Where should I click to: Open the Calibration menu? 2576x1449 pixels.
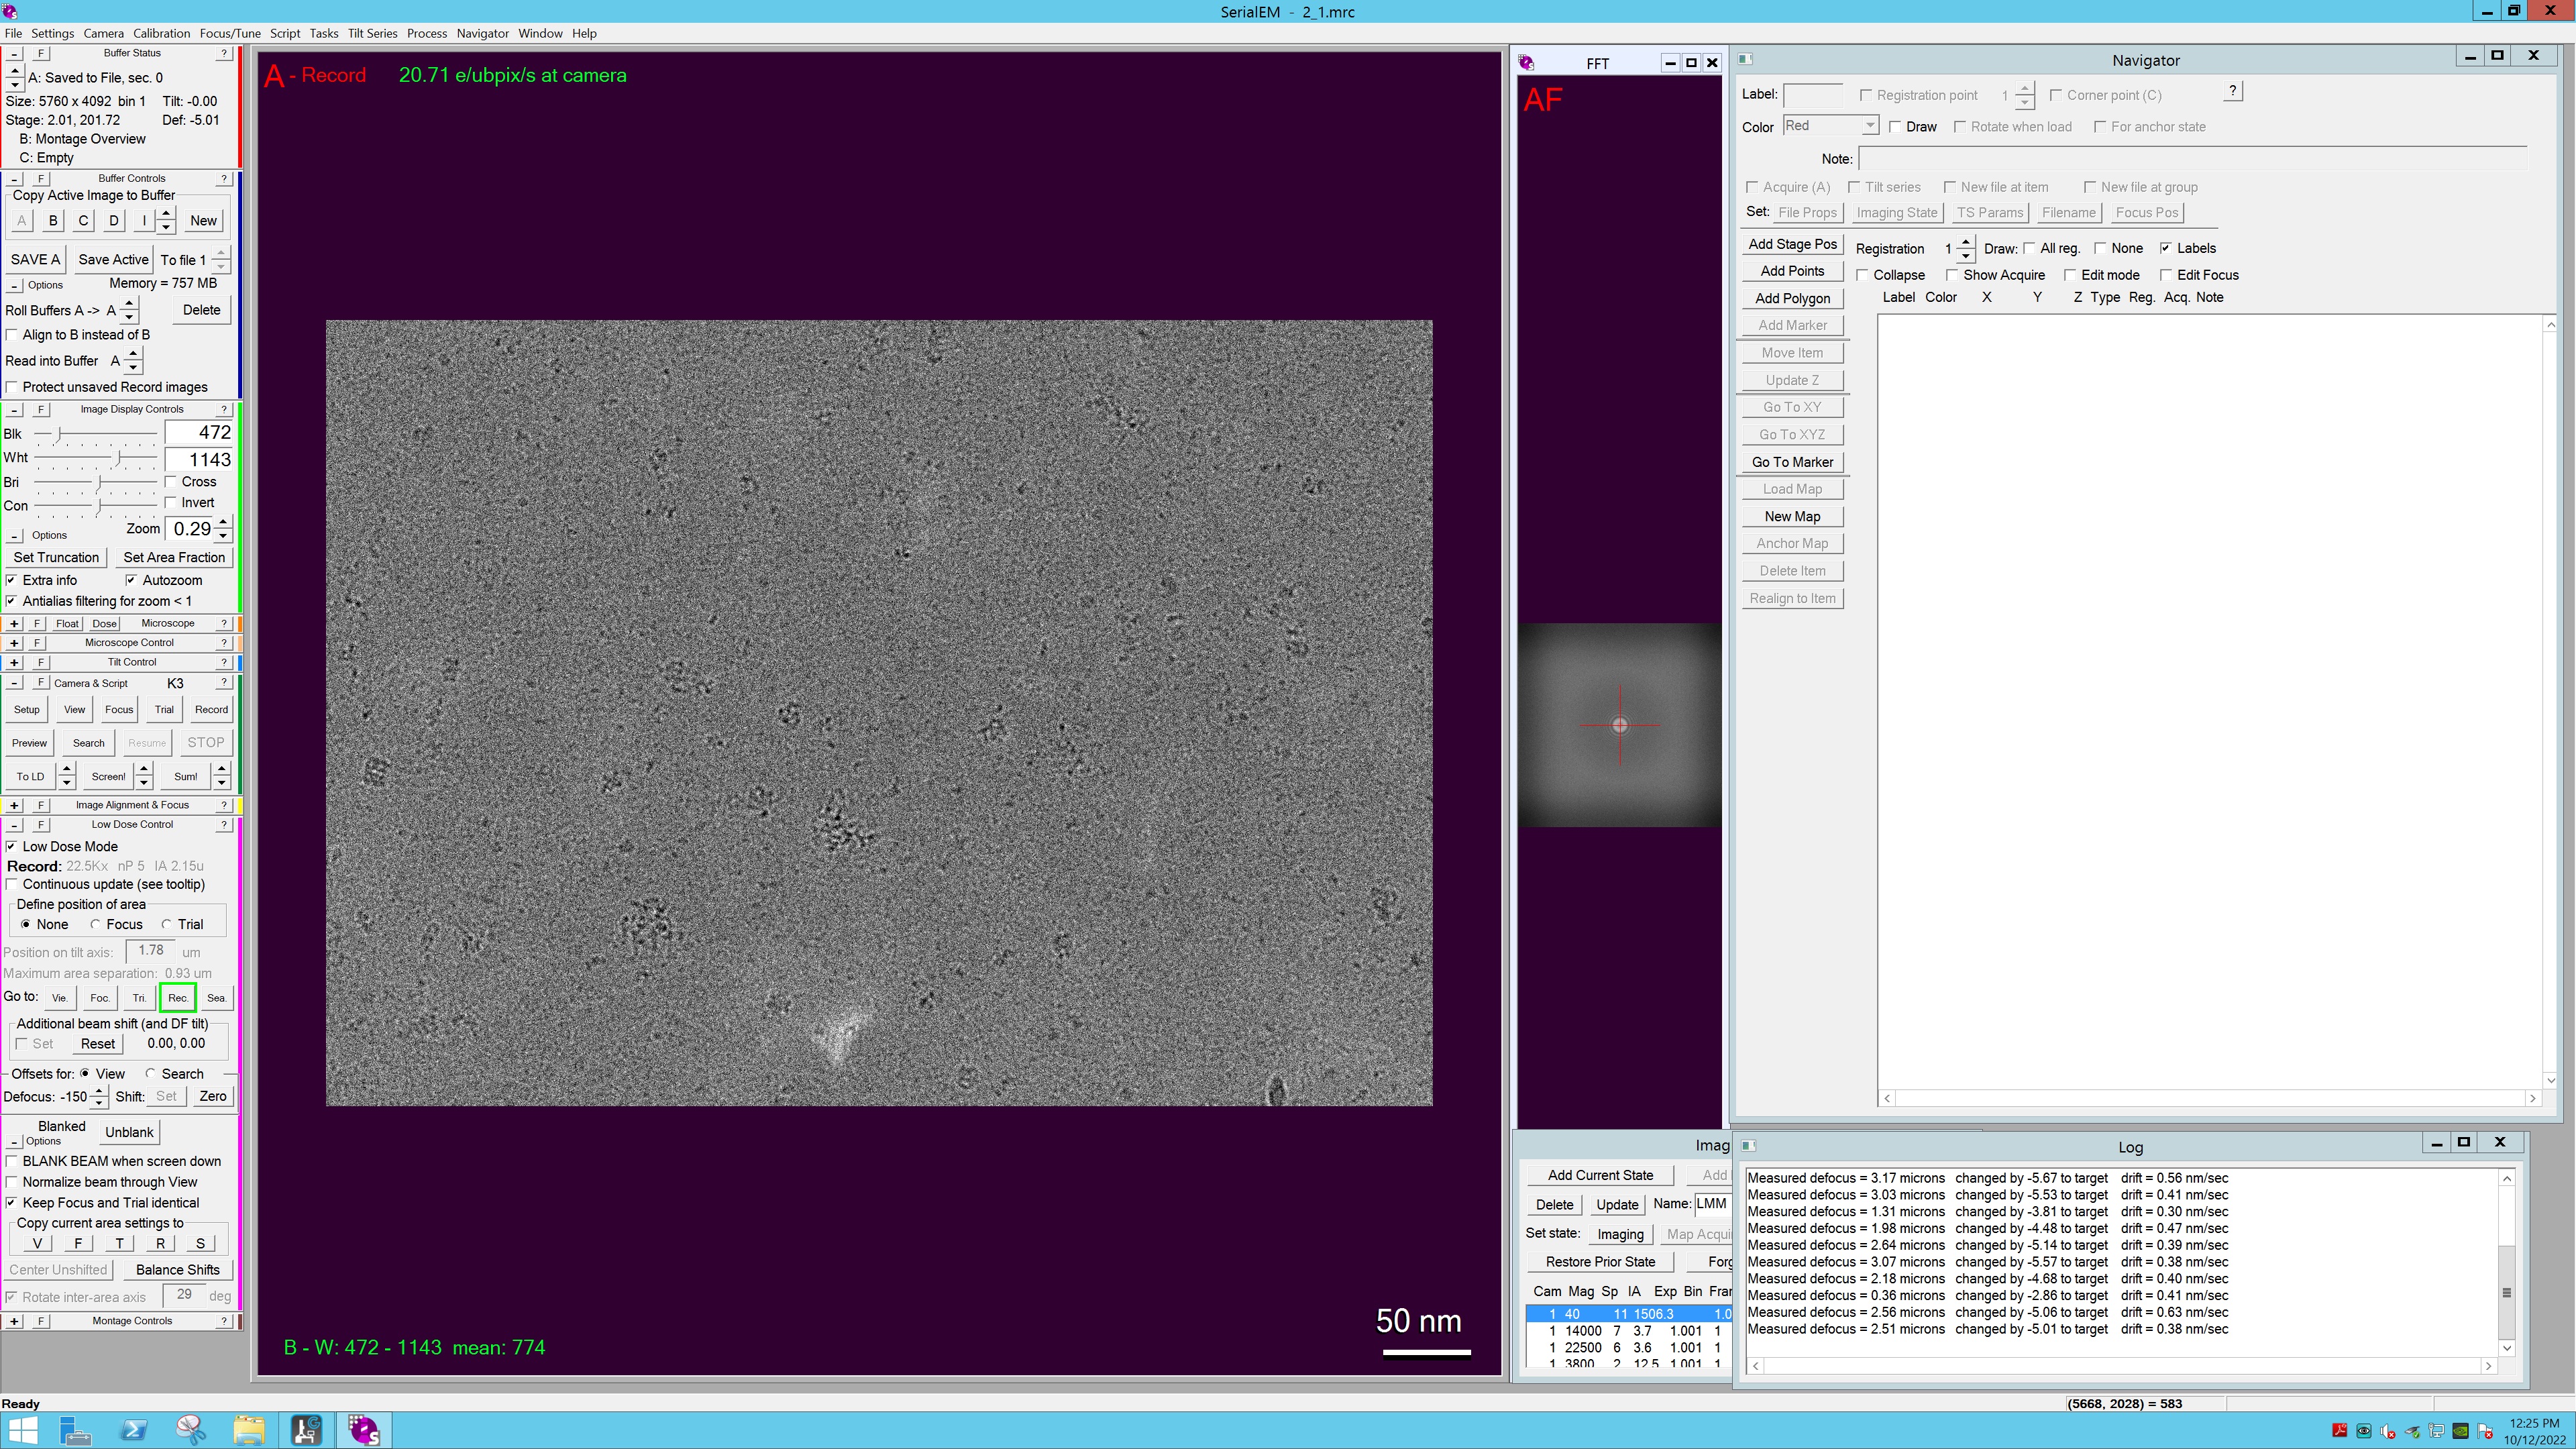click(x=161, y=33)
